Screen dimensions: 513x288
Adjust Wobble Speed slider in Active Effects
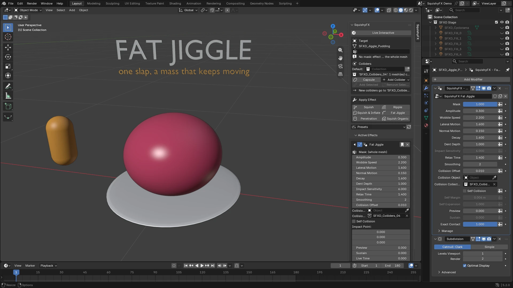(x=381, y=162)
